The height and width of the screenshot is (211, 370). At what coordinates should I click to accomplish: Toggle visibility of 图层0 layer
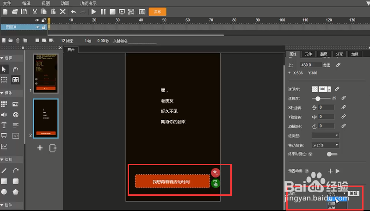coord(37,27)
